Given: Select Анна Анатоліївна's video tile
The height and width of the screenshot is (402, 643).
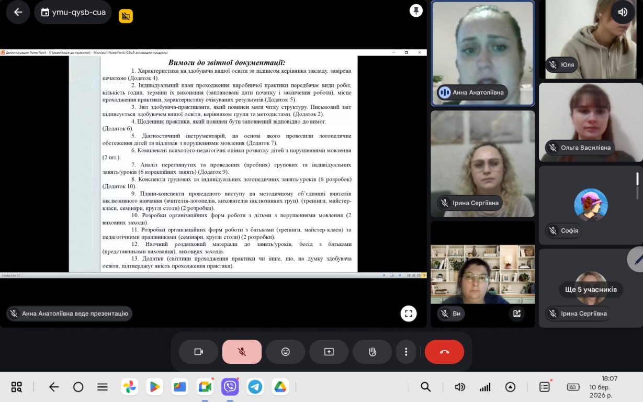Looking at the screenshot, I should point(482,53).
